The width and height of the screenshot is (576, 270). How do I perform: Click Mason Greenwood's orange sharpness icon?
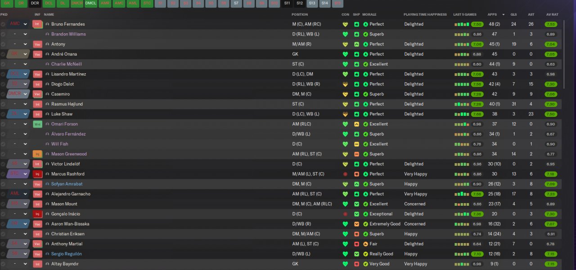pyautogui.click(x=356, y=154)
